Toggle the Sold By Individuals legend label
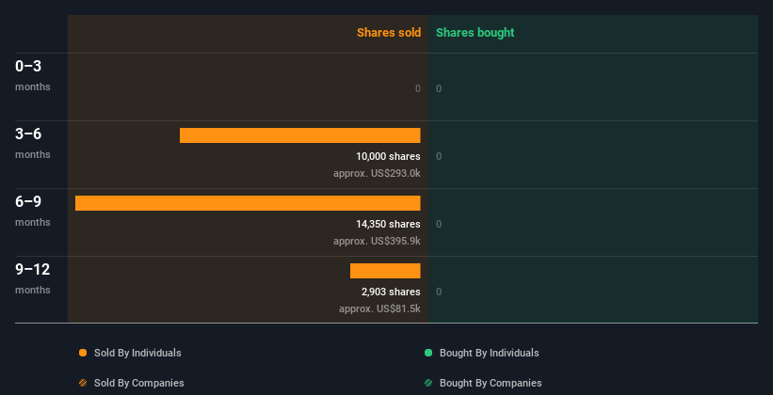This screenshot has height=395, width=773. pyautogui.click(x=137, y=353)
